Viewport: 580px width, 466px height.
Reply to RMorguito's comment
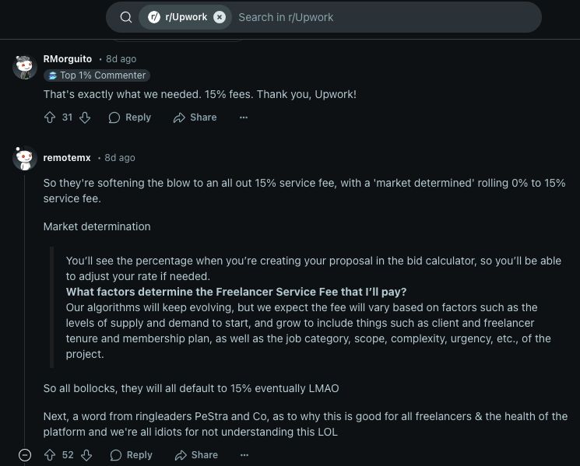[130, 117]
